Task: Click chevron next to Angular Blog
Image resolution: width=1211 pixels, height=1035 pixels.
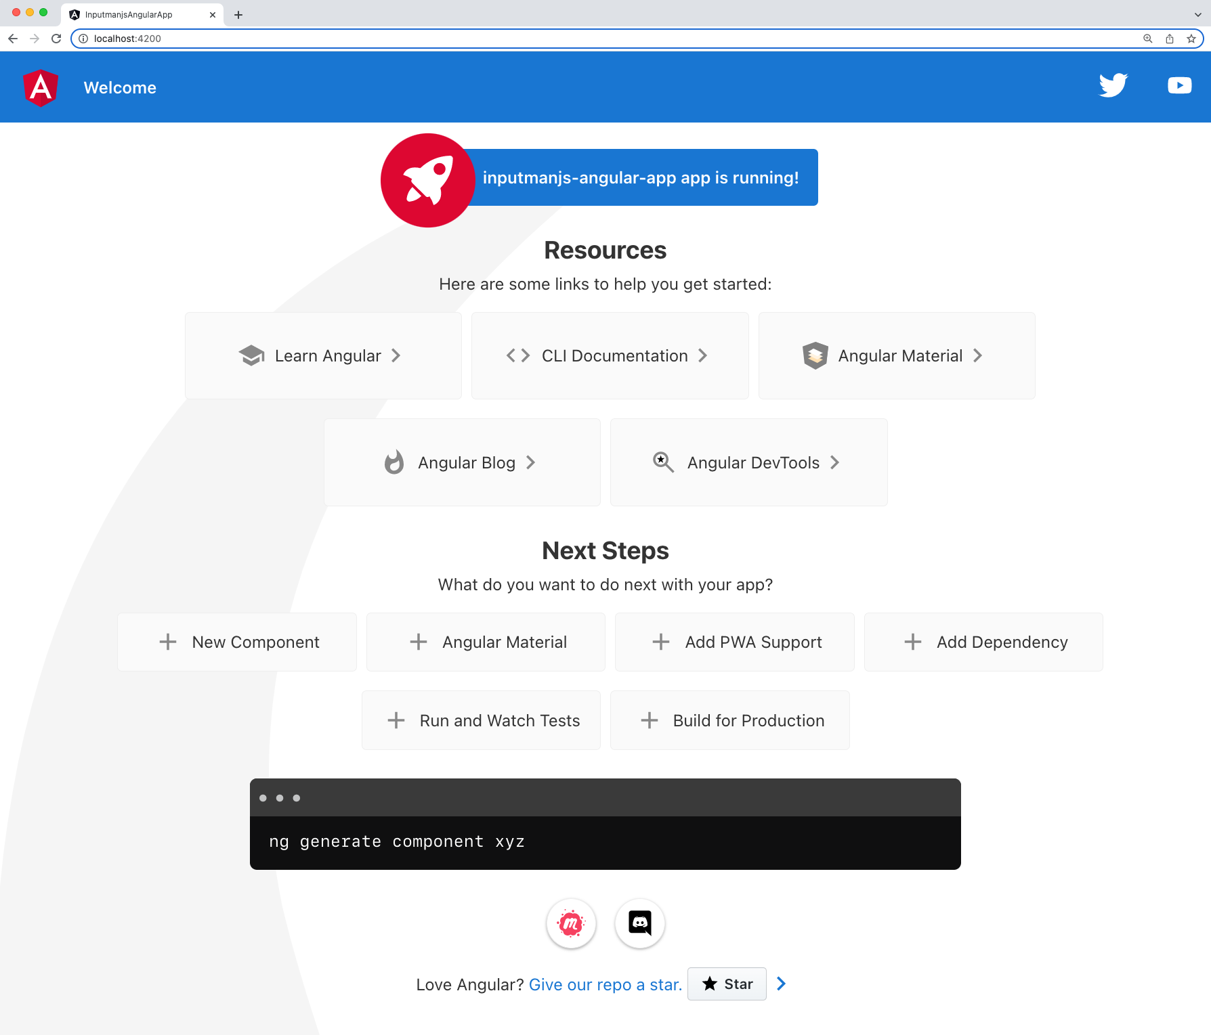Action: point(531,462)
